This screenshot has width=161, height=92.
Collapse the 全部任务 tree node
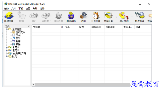6,30
